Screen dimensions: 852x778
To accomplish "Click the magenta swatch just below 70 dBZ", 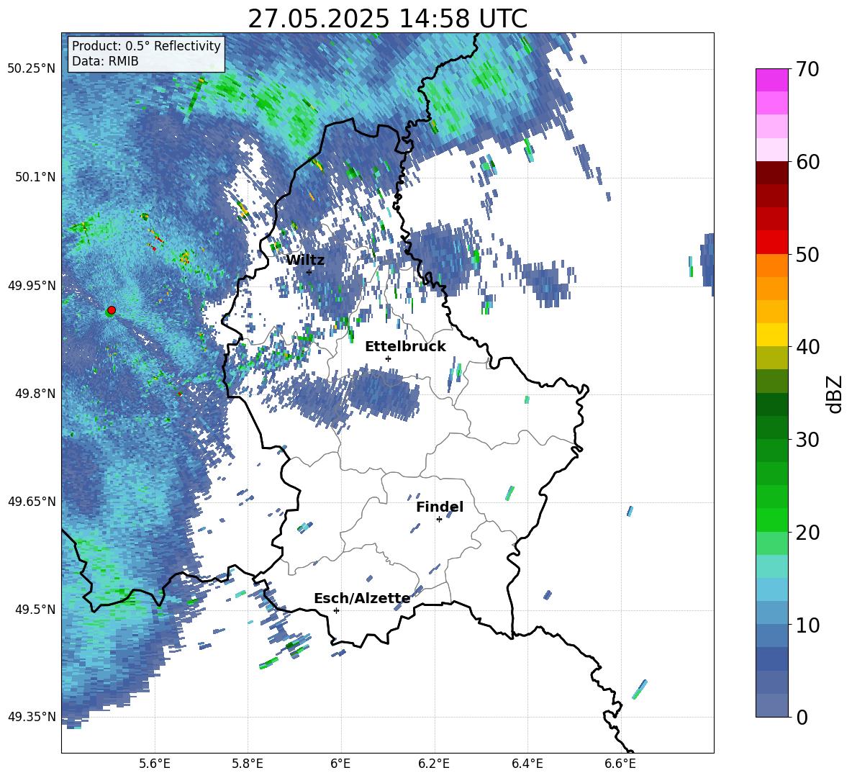I will tap(772, 80).
